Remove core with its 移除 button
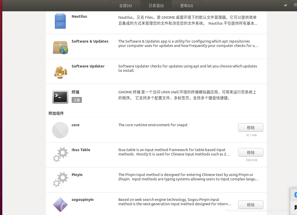Viewport: 297px width, 215px height. [251, 128]
